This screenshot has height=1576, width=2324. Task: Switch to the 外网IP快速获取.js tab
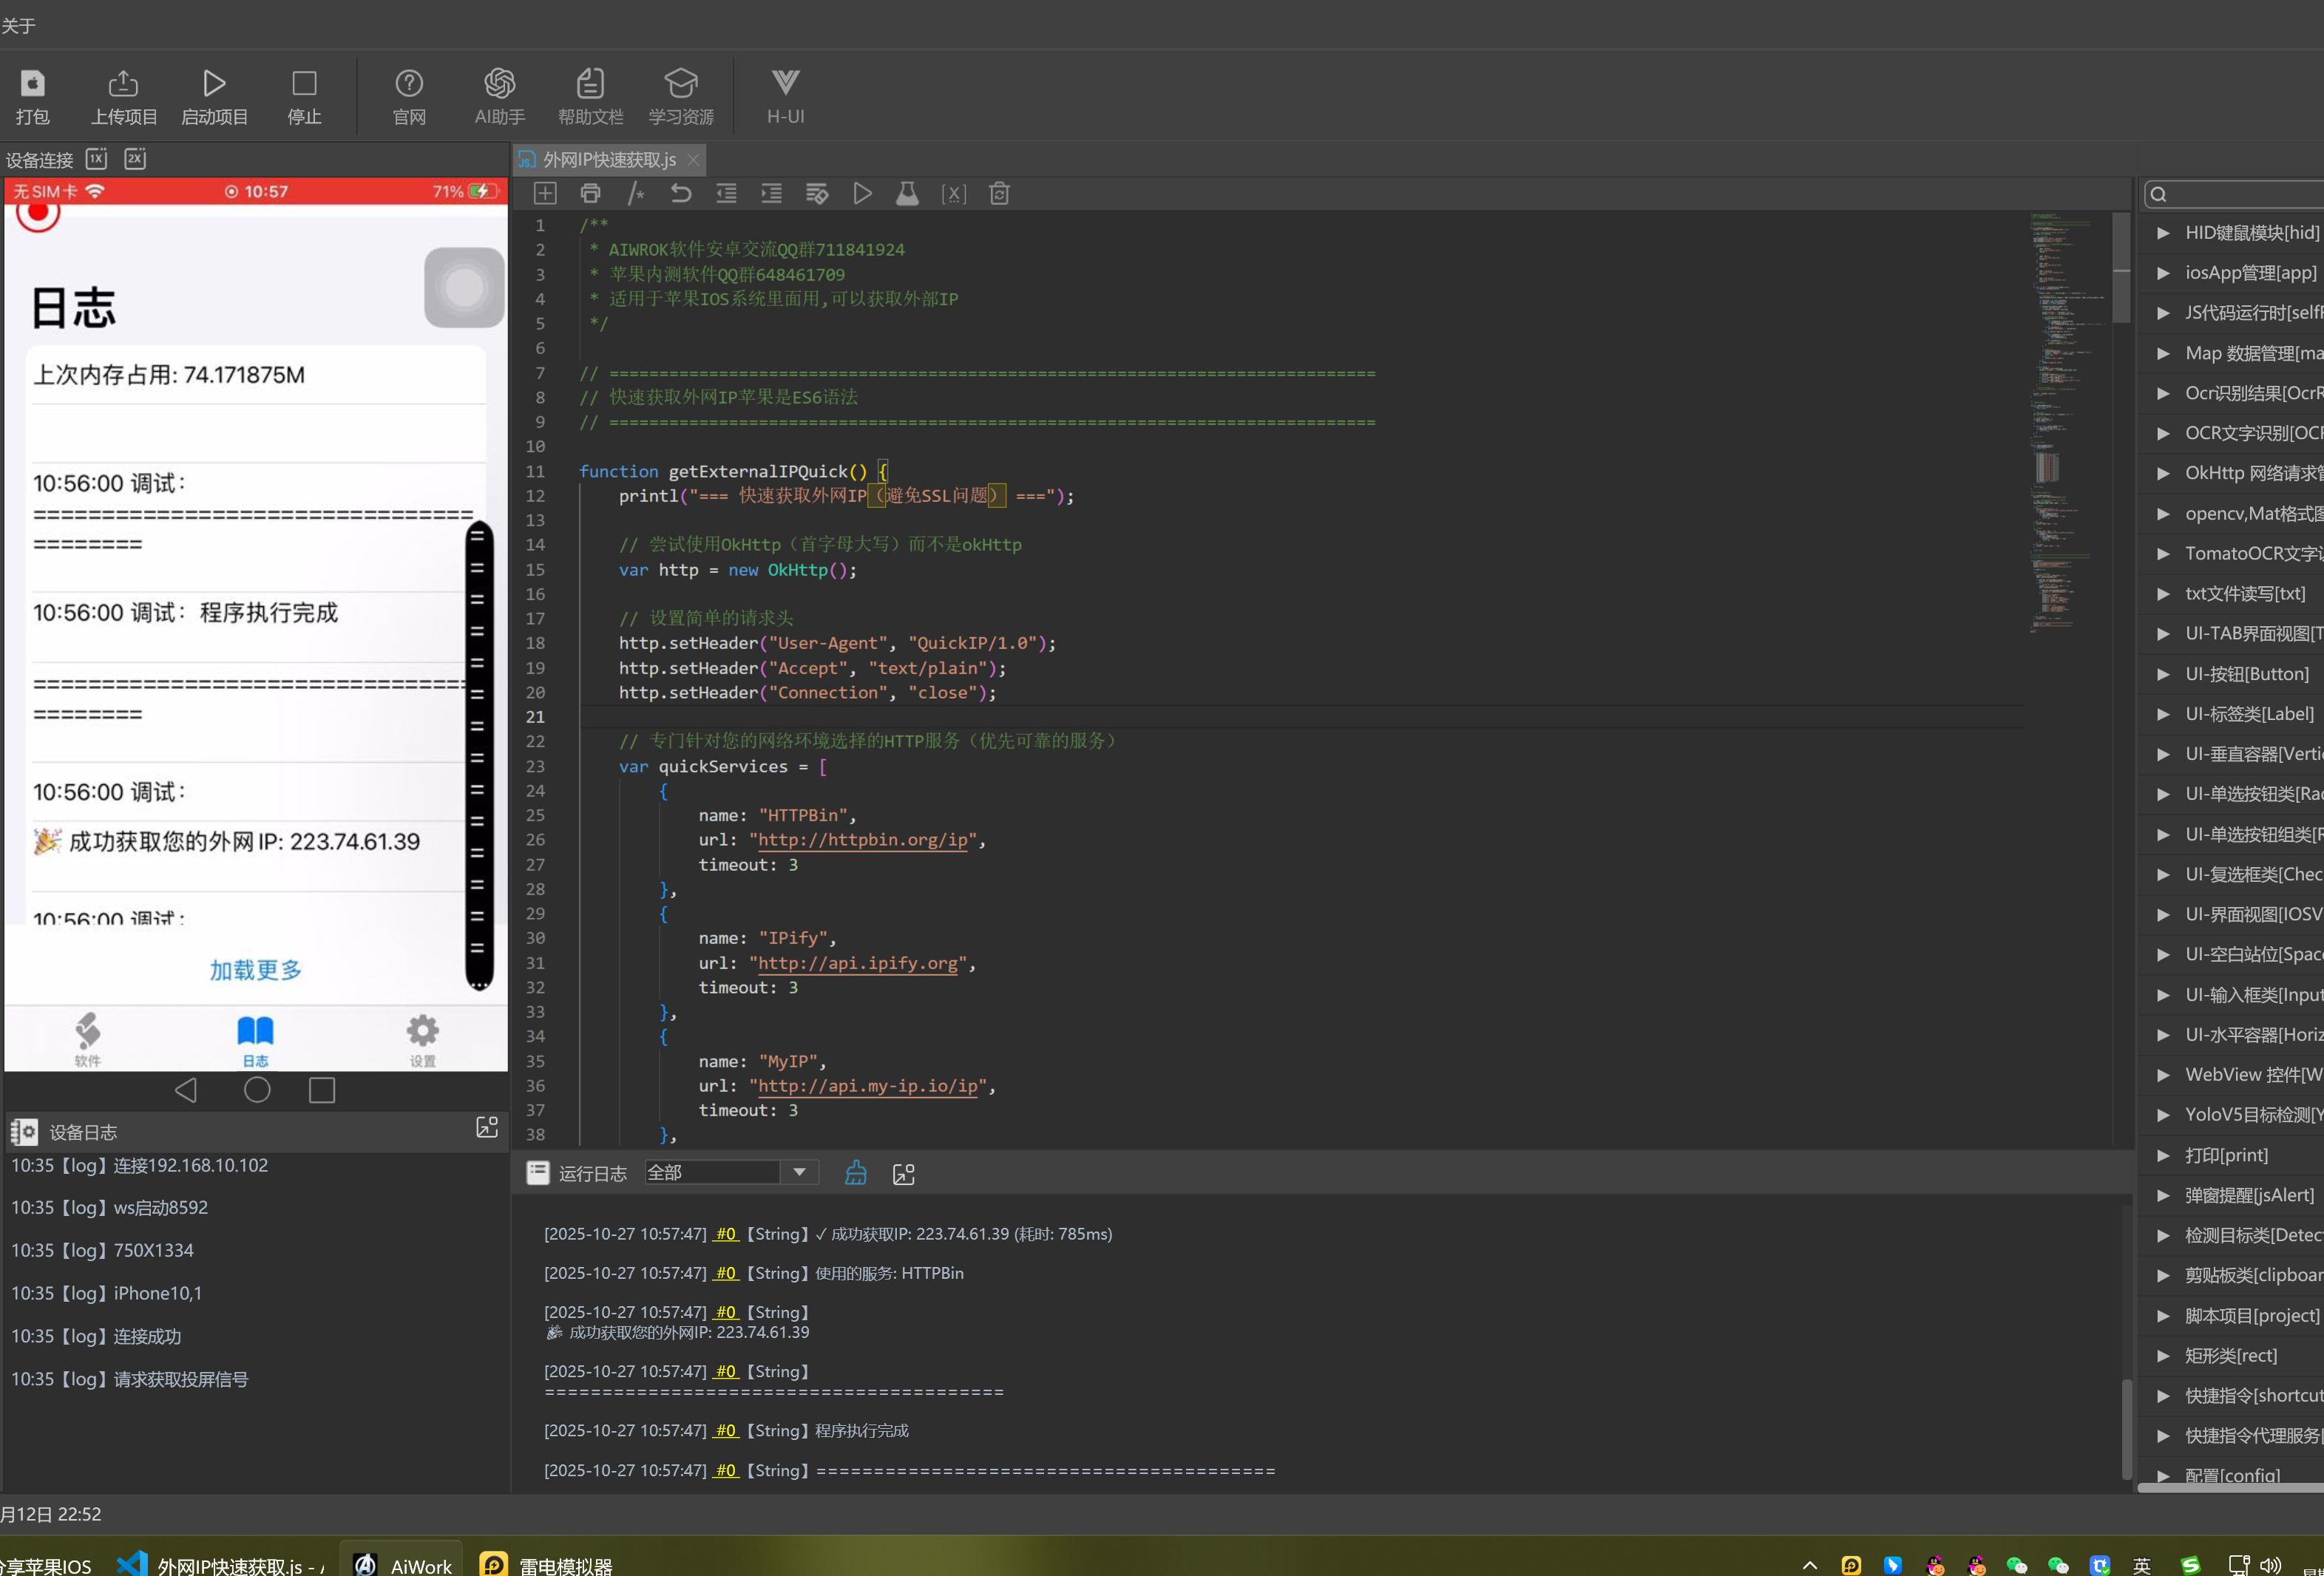point(608,160)
